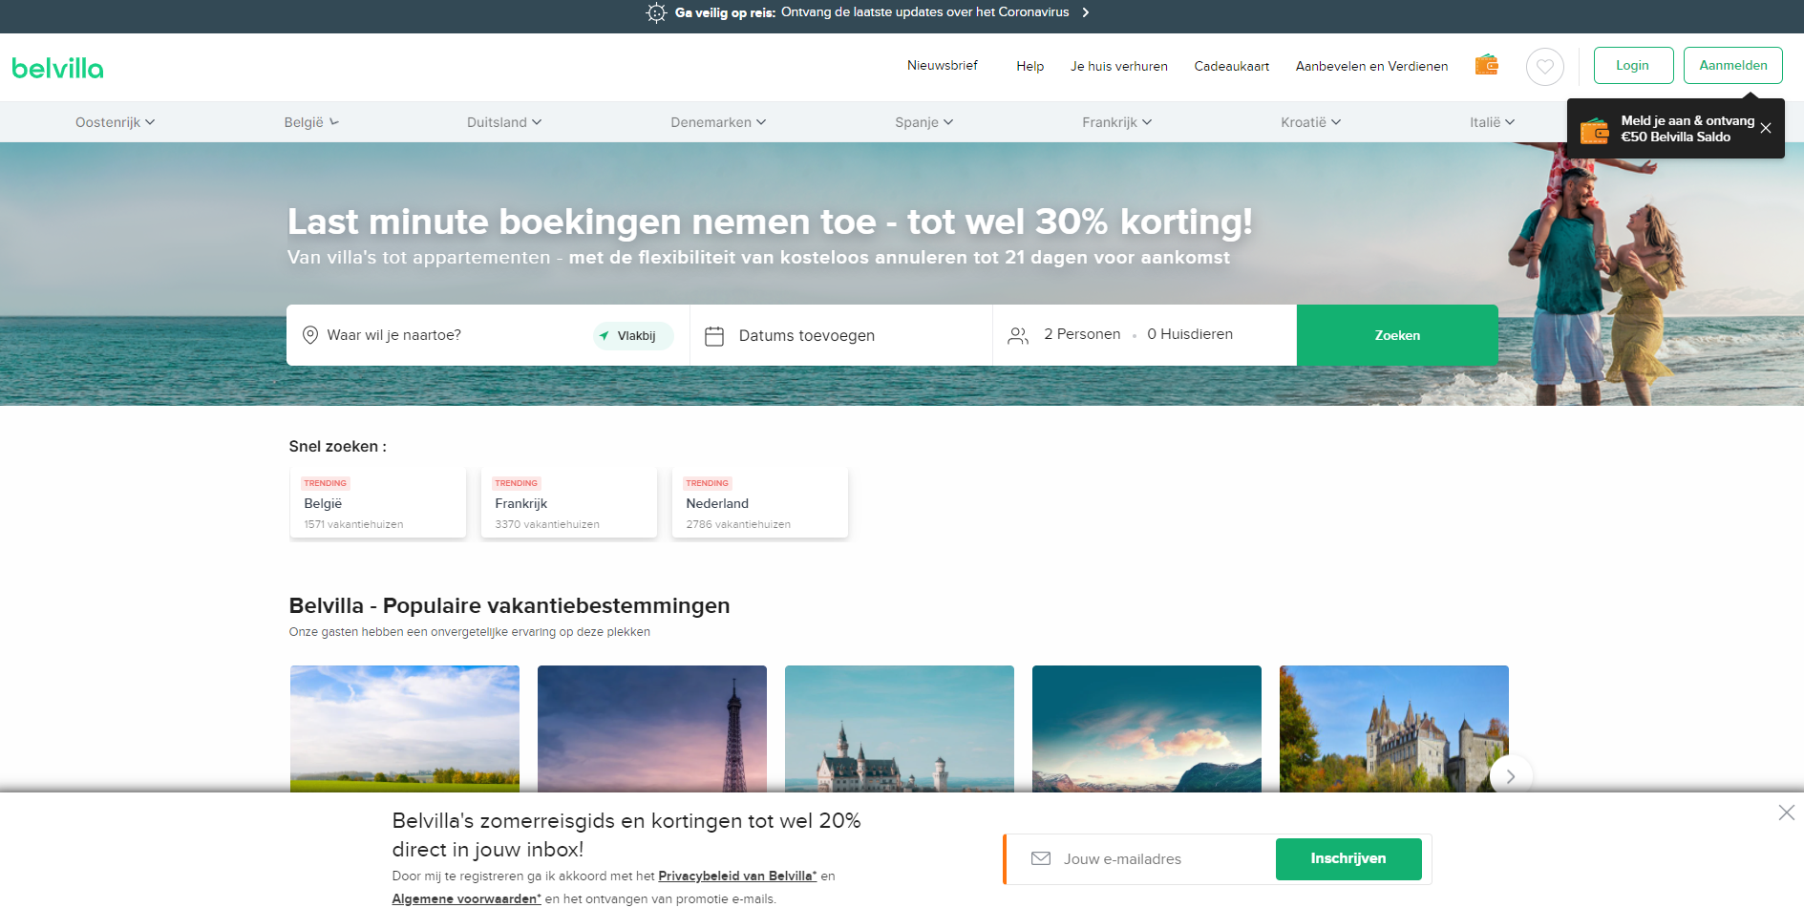This screenshot has height=908, width=1804.
Task: Expand the Kroatië country menu
Action: click(1310, 122)
